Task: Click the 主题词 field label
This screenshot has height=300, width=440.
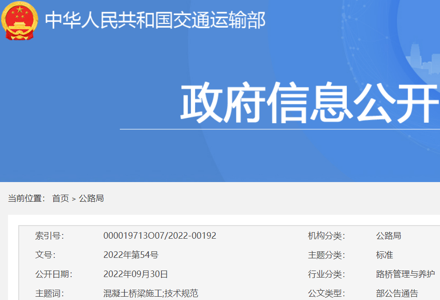Action: (x=50, y=293)
